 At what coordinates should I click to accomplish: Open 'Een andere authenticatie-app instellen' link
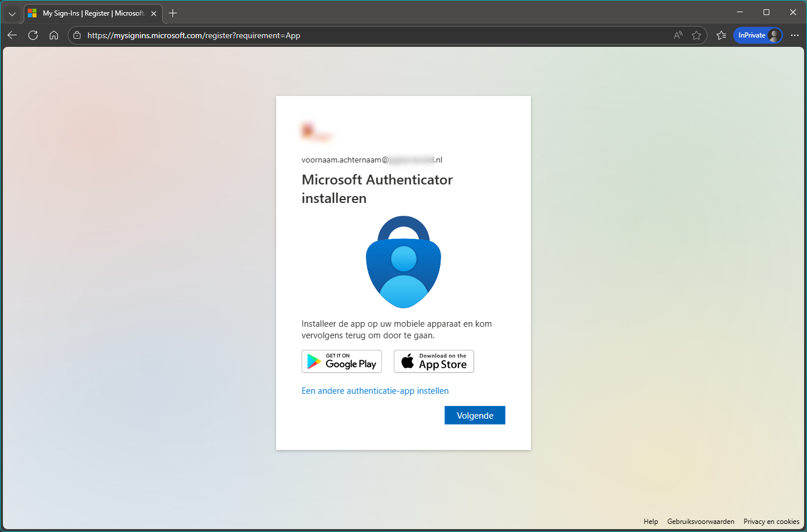pyautogui.click(x=375, y=391)
